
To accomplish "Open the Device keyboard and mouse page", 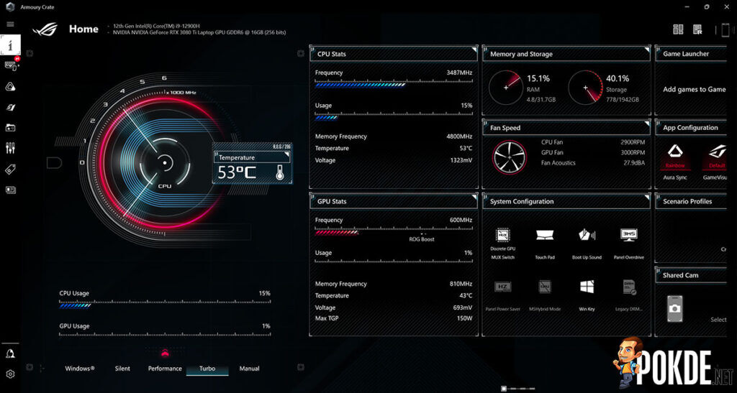I will point(11,65).
